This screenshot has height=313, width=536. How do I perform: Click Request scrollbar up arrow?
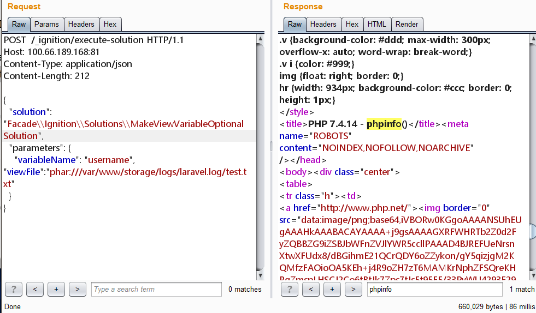(x=260, y=38)
